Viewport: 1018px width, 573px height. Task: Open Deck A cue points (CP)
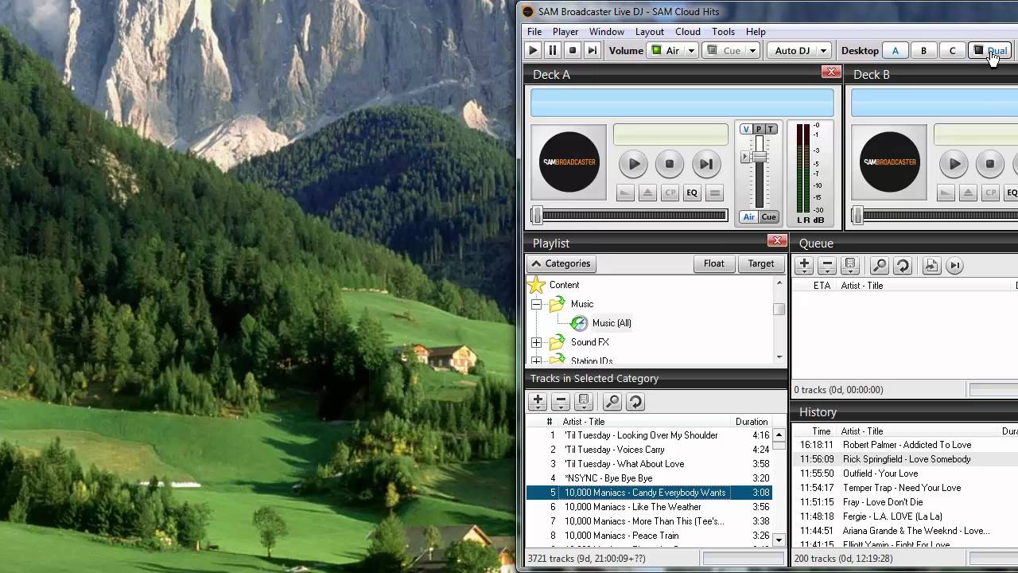[x=670, y=193]
